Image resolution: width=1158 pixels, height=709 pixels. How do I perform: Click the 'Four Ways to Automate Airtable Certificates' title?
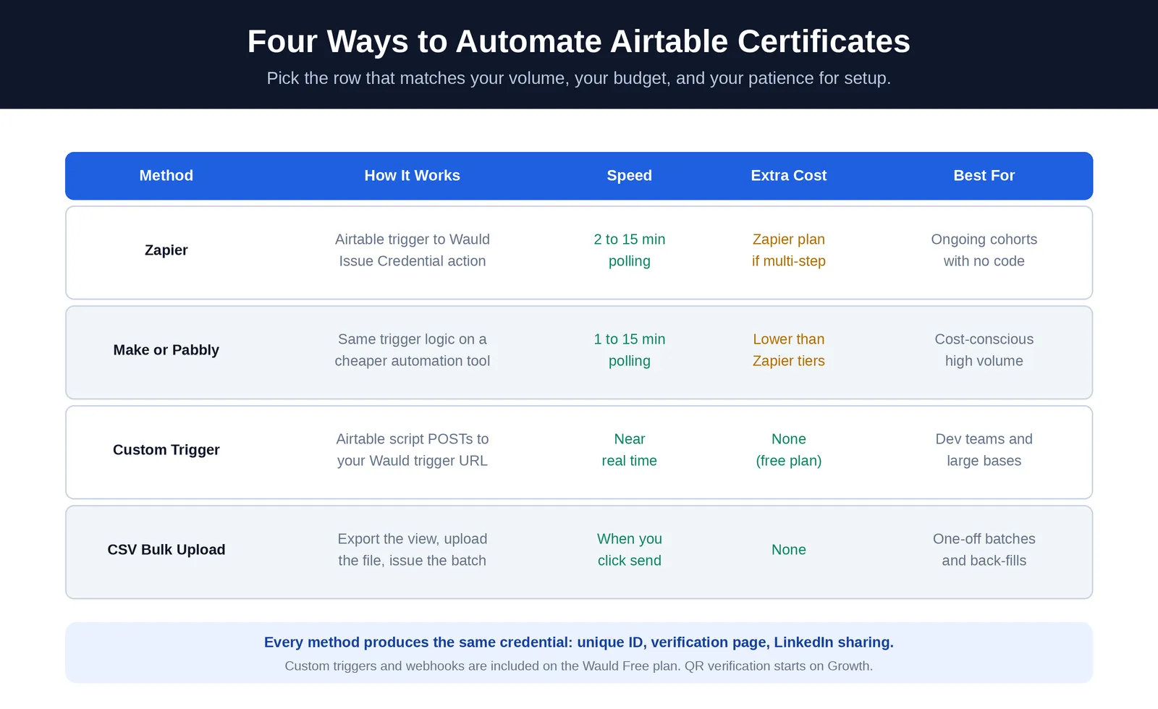[x=579, y=41]
